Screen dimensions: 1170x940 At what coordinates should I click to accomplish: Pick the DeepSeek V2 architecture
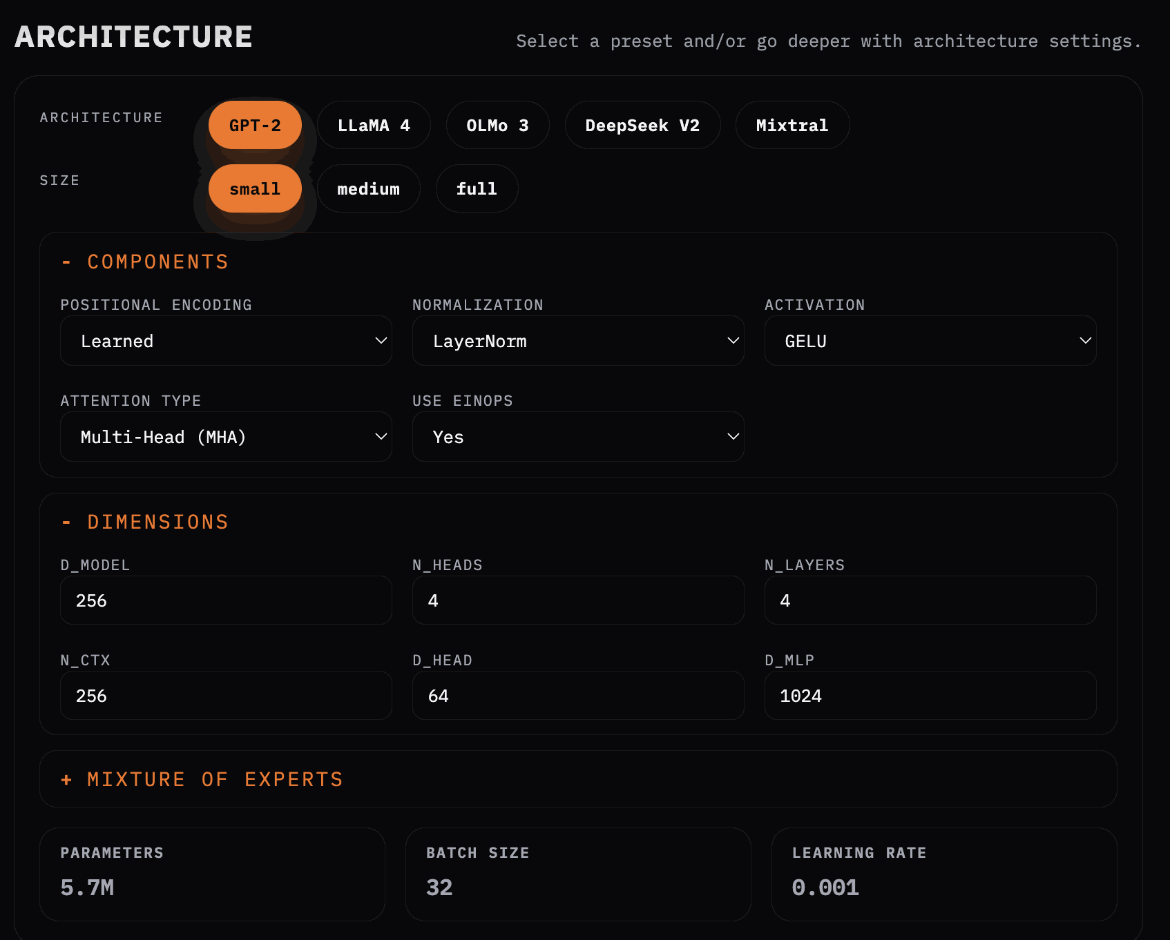pos(642,126)
